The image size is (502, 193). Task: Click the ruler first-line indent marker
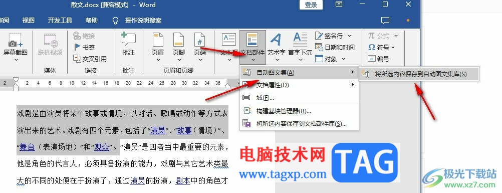point(16,80)
